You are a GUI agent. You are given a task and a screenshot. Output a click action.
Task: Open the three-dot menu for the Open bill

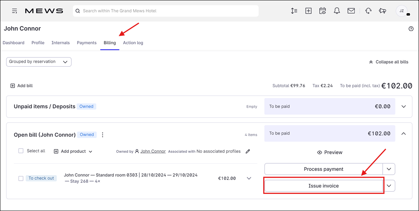coord(102,135)
